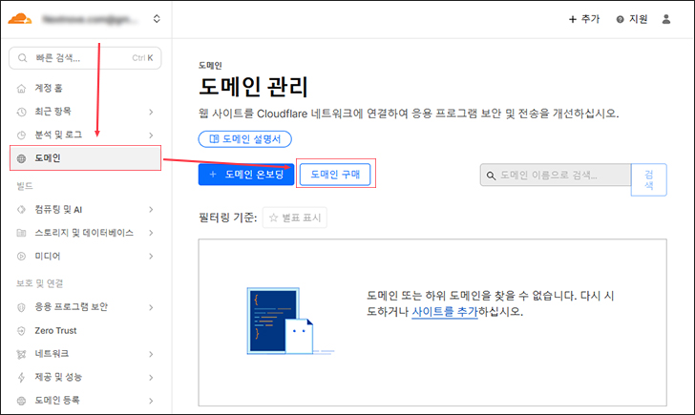Click the 도메인 관리 page heading

(x=253, y=87)
